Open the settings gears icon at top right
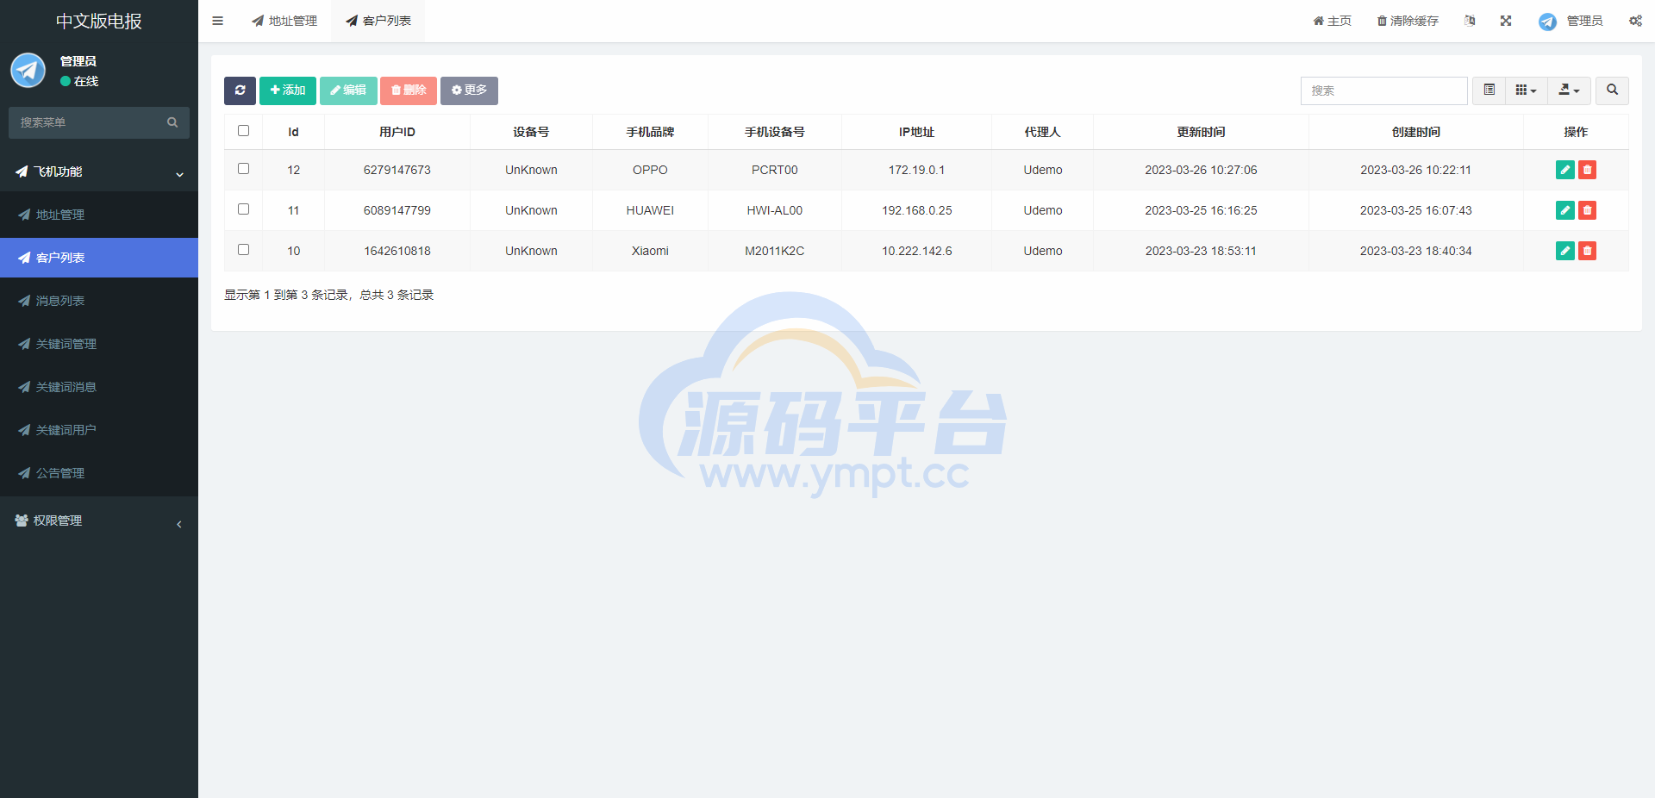Image resolution: width=1655 pixels, height=798 pixels. pyautogui.click(x=1635, y=21)
